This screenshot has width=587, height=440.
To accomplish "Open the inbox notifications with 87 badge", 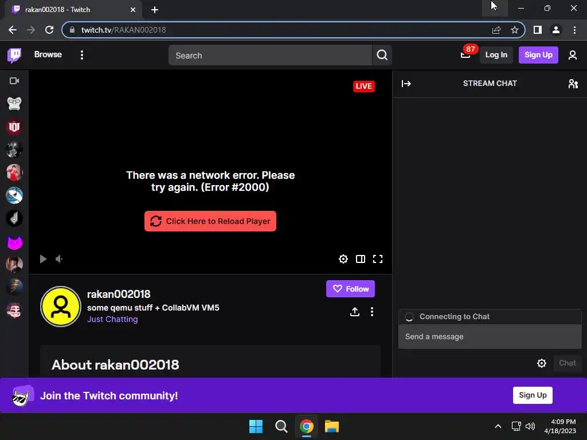I will click(x=465, y=54).
